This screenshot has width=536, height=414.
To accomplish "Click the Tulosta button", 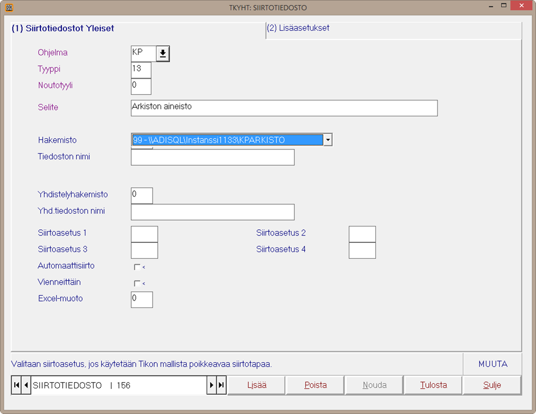I will 433,385.
